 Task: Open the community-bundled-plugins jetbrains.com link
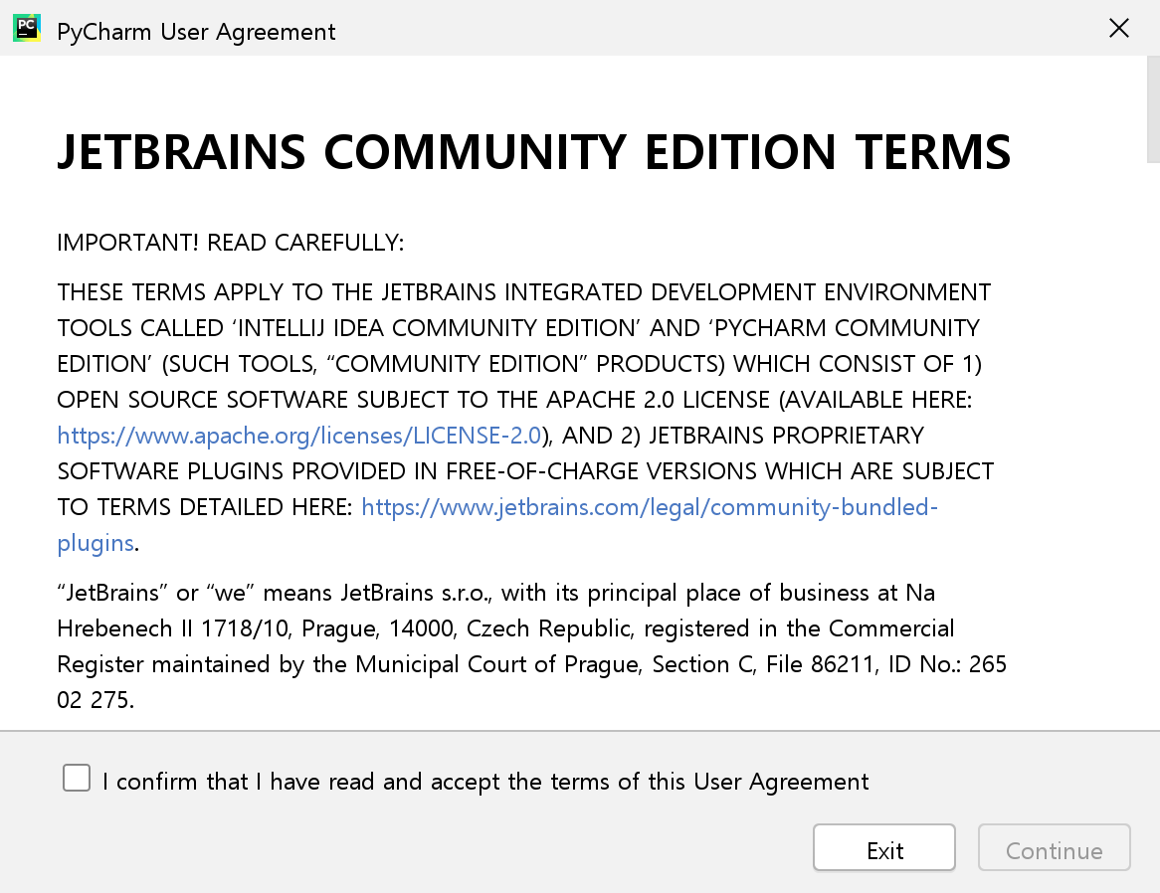(x=650, y=507)
